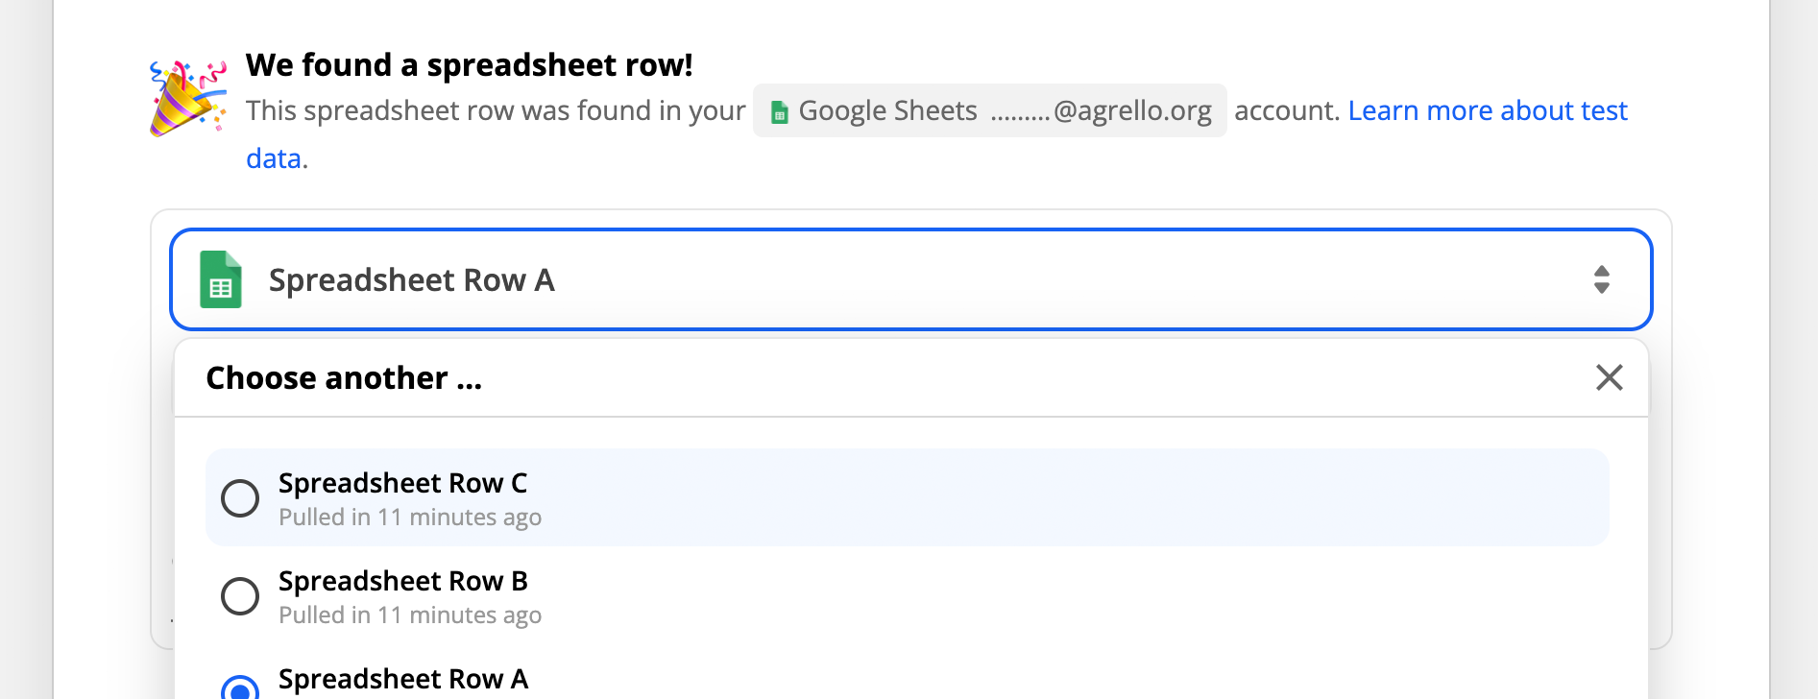This screenshot has width=1818, height=699.
Task: Click the Google Sheets @agrello.org account badge
Action: click(989, 110)
